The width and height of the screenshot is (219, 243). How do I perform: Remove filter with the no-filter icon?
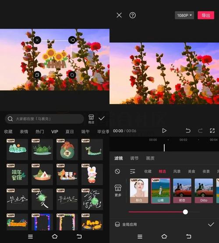[117, 171]
